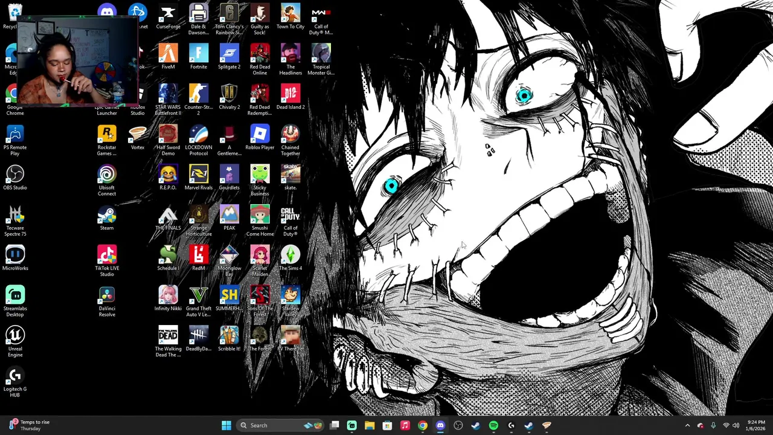Image resolution: width=773 pixels, height=435 pixels.
Task: Select the DeadByDaylight desktop icon
Action: [199, 339]
